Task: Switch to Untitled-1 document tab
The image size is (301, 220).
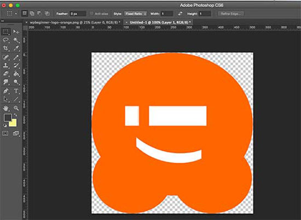Action: 160,22
